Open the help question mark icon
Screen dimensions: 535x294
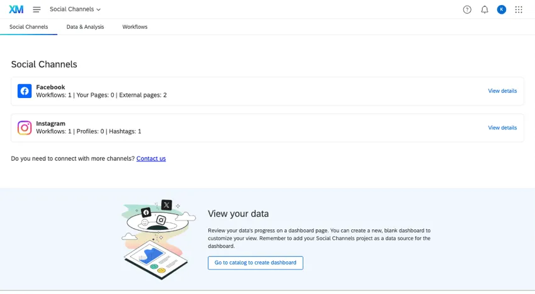(467, 9)
